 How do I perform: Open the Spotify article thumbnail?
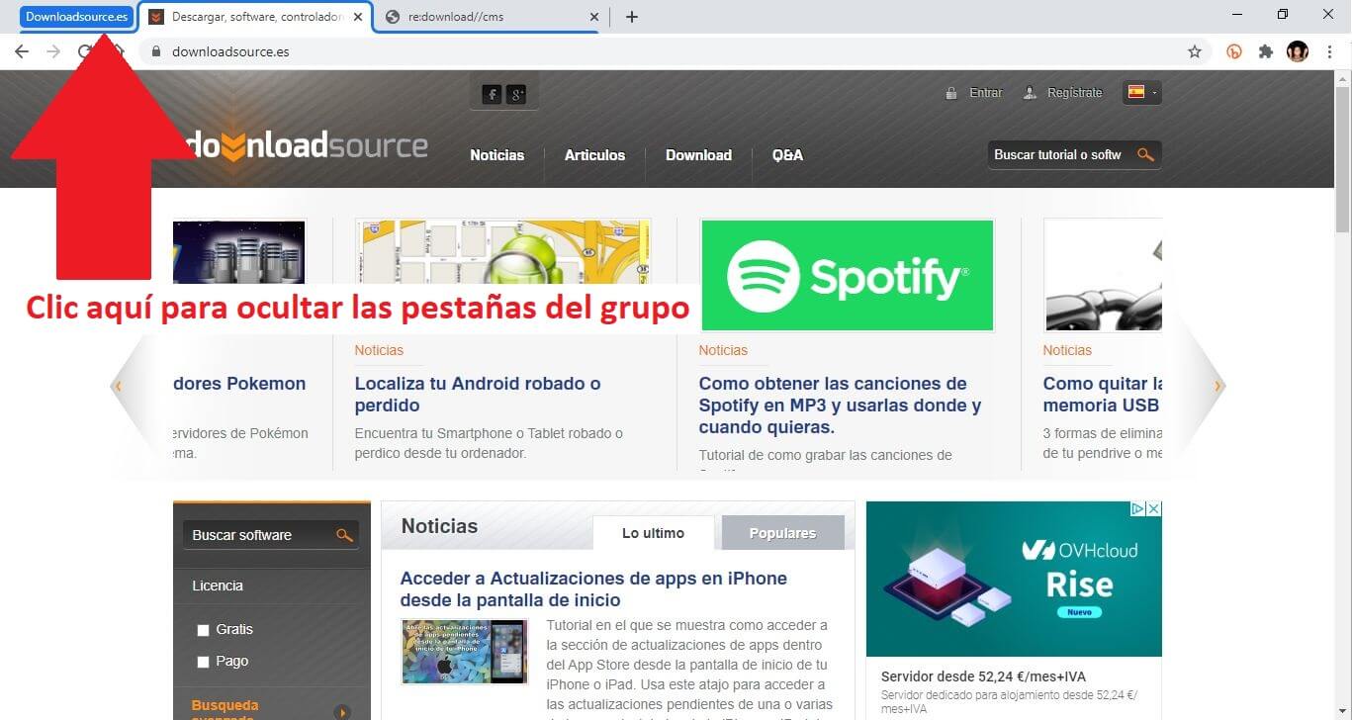click(847, 275)
